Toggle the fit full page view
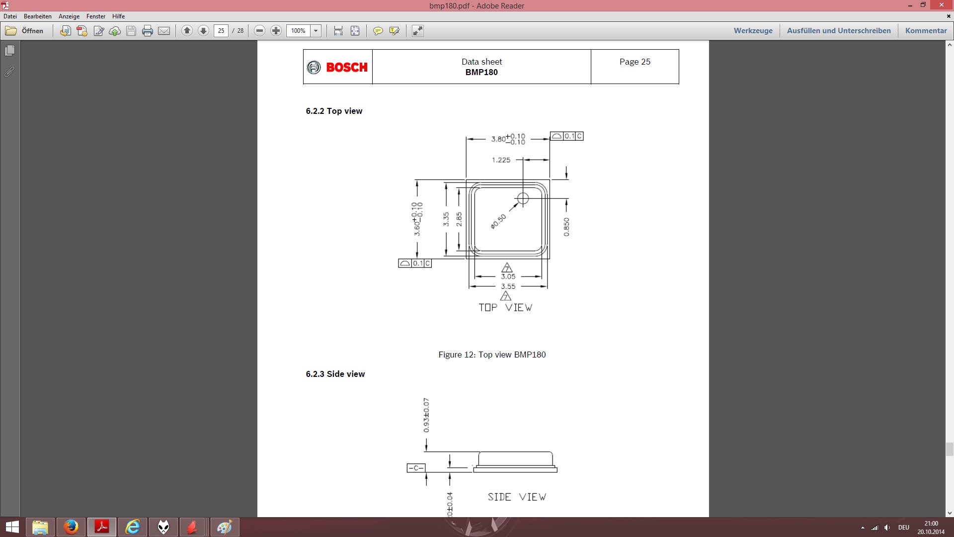The height and width of the screenshot is (537, 954). tap(355, 31)
